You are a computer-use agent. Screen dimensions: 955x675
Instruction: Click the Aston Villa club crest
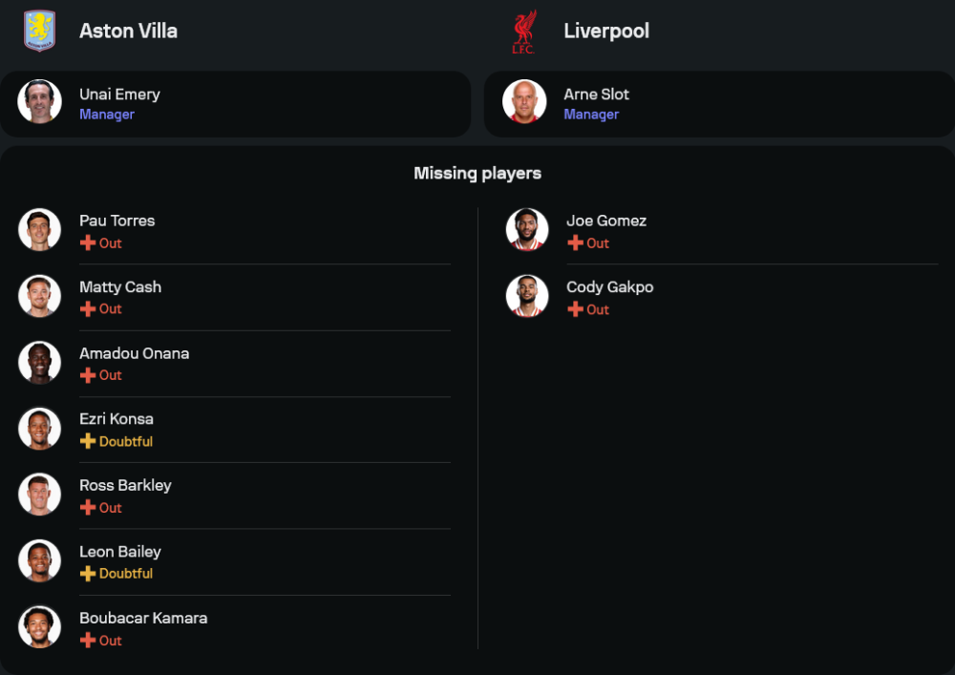click(39, 31)
